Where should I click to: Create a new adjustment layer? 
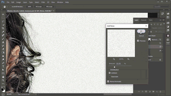(x=150, y=92)
